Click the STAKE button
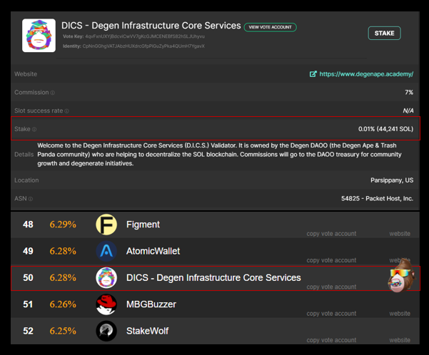The height and width of the screenshot is (355, 429). click(x=385, y=33)
